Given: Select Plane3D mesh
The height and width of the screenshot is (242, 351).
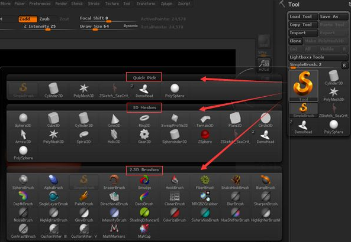Looking at the screenshot, I should point(235,120).
